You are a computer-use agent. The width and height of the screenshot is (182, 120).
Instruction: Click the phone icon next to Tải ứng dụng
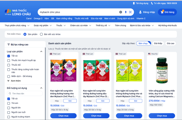134,3
